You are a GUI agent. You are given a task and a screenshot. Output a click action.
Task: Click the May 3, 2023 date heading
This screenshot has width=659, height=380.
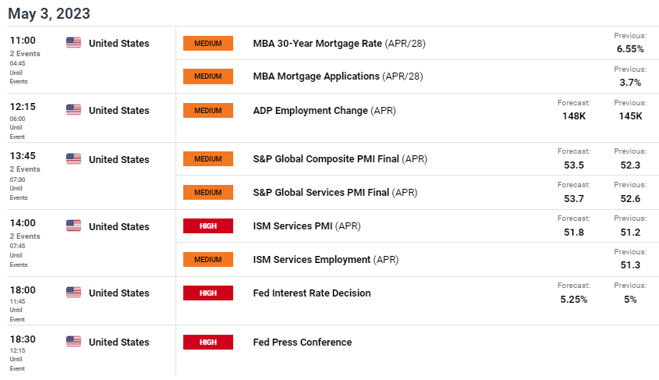tap(49, 13)
